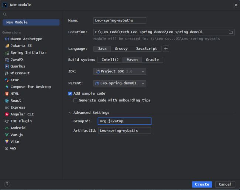Open the Parent module dropdown

[120, 83]
